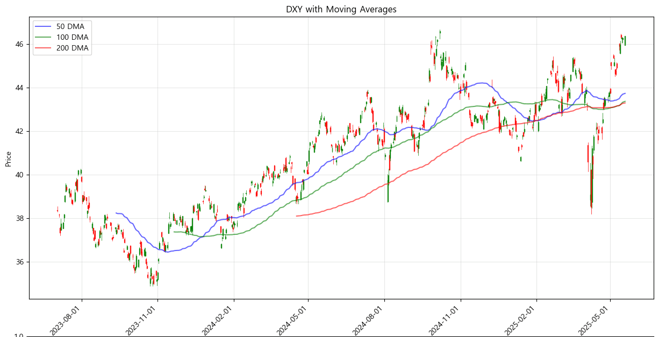
Task: Click the green 100 DMA legend line swatch
Action: click(x=44, y=37)
